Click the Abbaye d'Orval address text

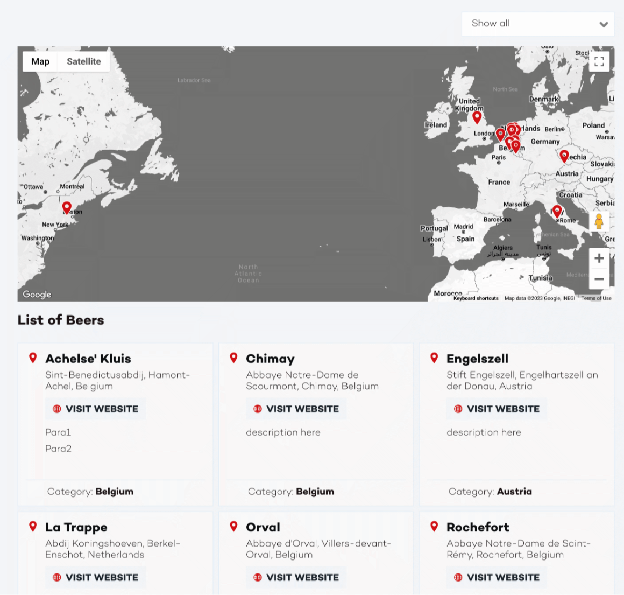[318, 549]
